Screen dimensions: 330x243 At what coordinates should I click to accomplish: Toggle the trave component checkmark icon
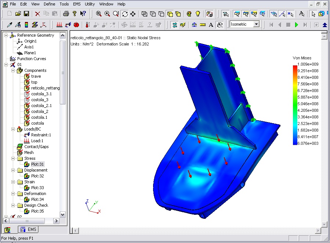27,76
